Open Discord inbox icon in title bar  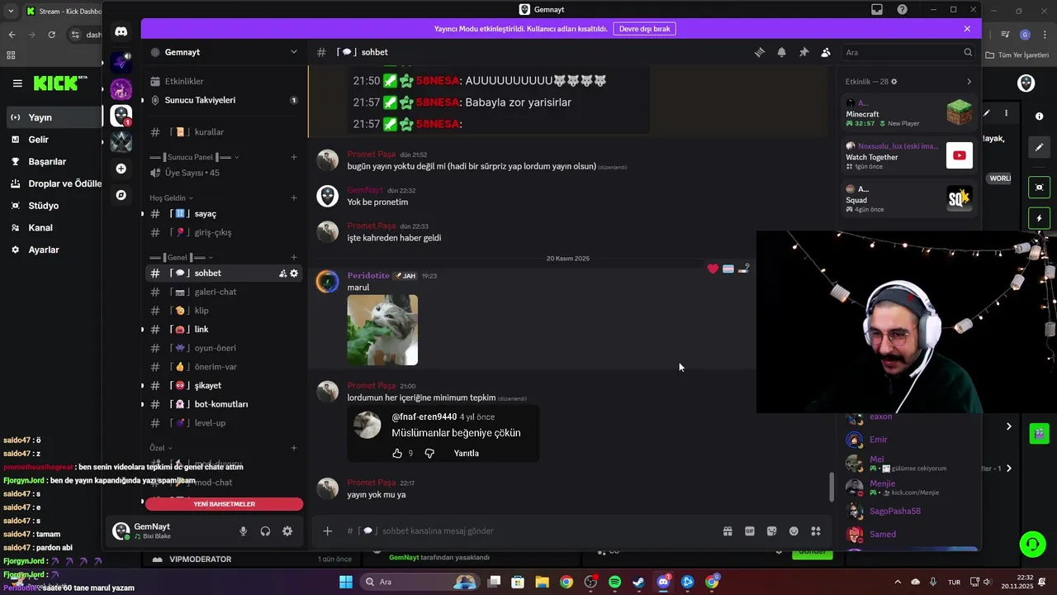coord(877,9)
